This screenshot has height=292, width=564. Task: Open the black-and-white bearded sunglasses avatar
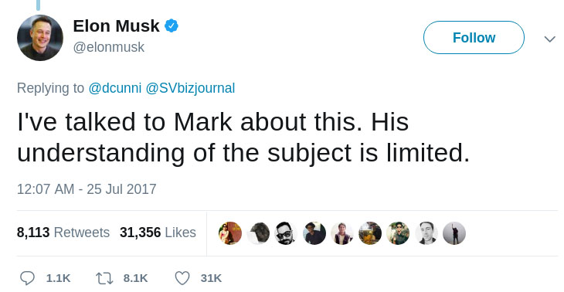[x=286, y=233]
